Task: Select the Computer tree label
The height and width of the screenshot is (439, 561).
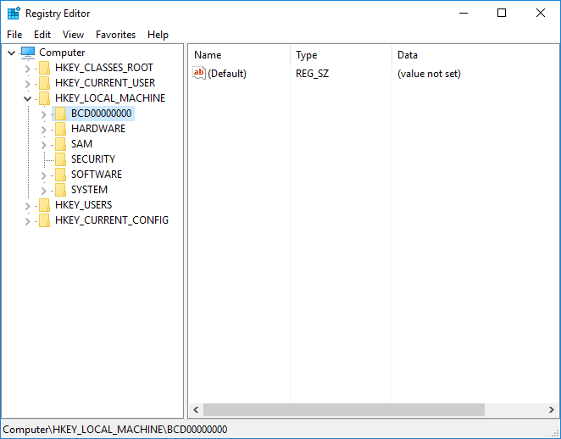Action: pos(62,53)
